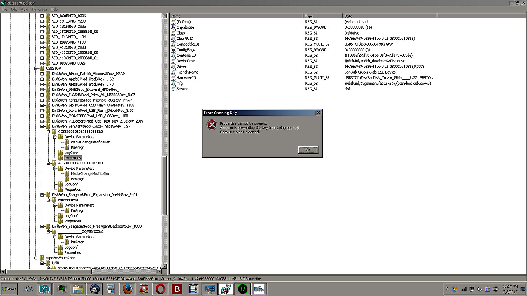The image size is (527, 296).
Task: Click OK in Error Opening Key dialog
Action: click(308, 150)
